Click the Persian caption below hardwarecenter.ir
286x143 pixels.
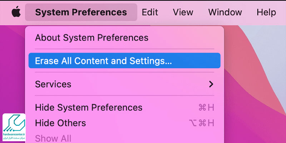point(14,138)
